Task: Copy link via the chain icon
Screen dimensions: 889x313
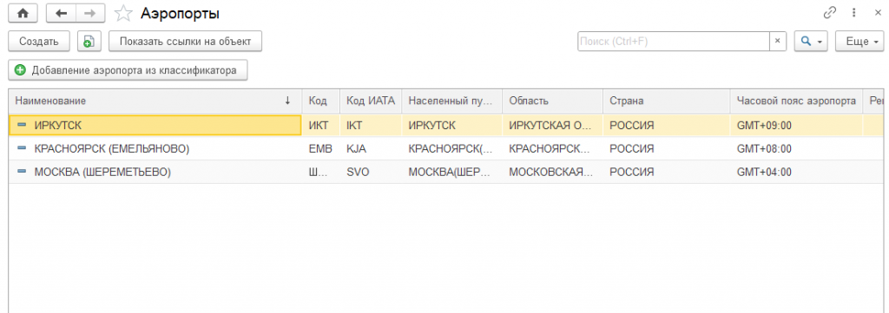Action: coord(830,12)
